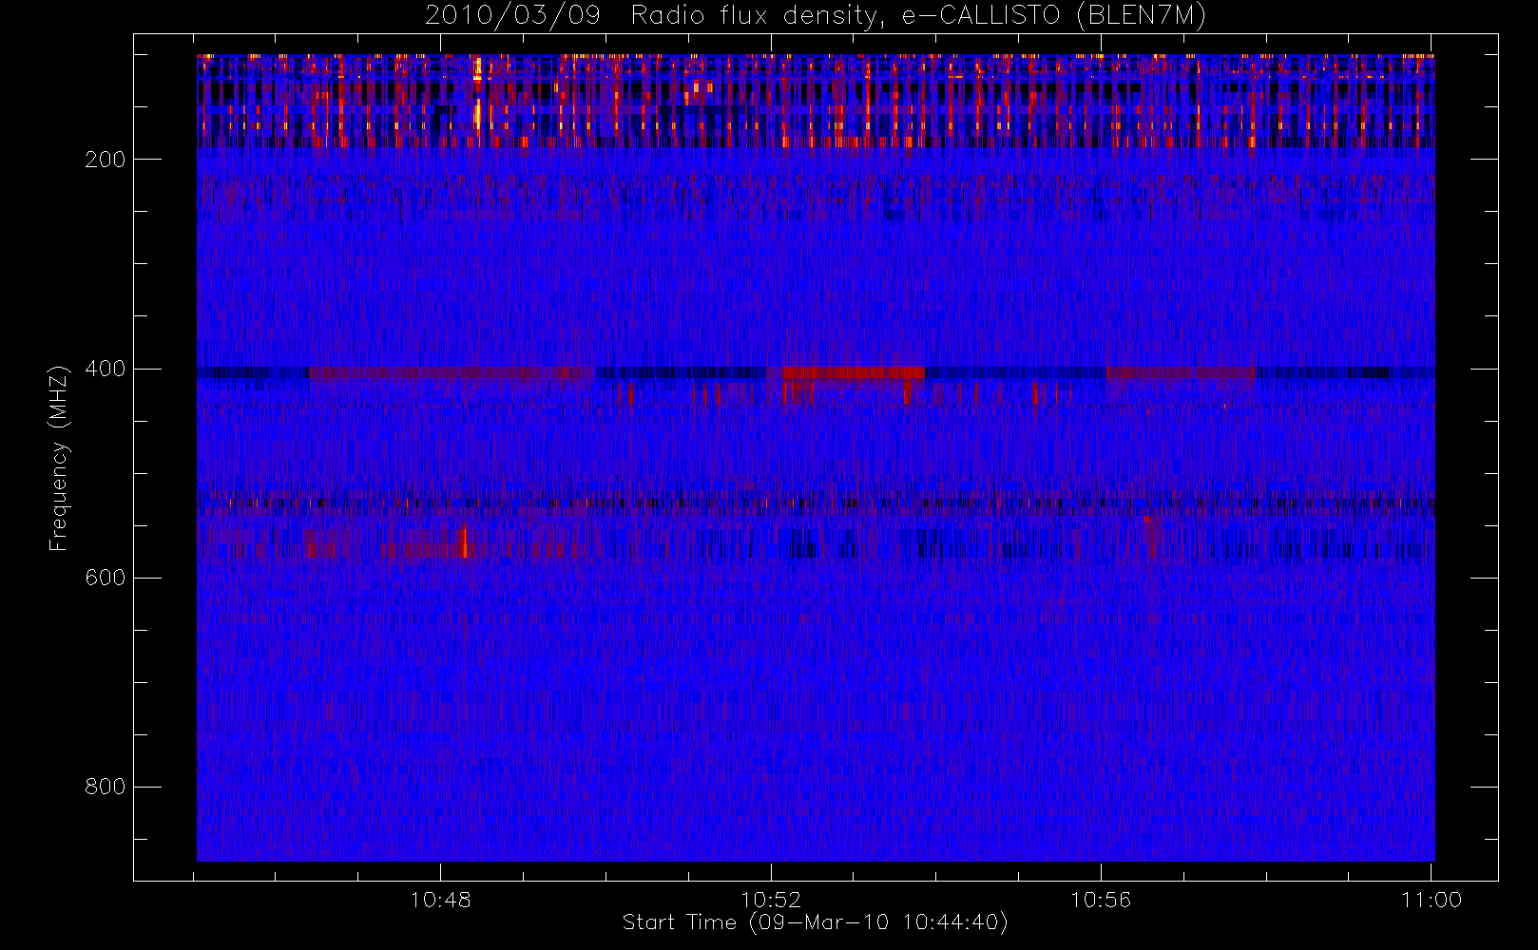The image size is (1538, 950).
Task: Click the 'Start Time (09-Mar-10 10:44:40)' label
Action: (x=815, y=922)
